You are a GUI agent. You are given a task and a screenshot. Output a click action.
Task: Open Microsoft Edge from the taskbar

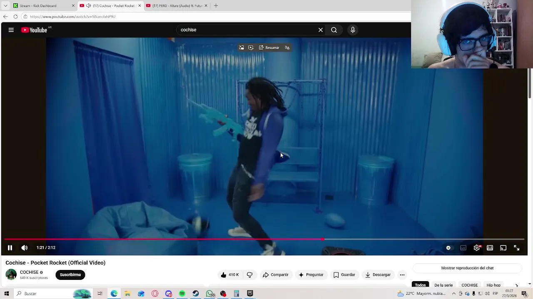click(x=114, y=294)
